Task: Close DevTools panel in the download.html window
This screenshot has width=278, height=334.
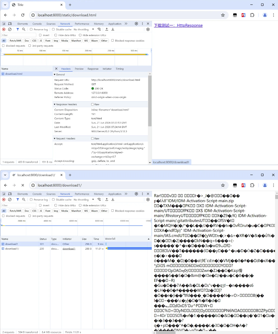Action: (x=148, y=24)
